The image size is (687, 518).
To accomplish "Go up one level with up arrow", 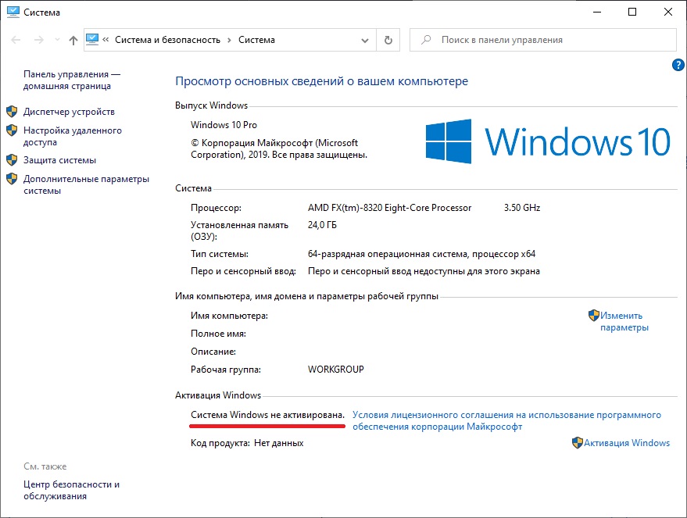I will point(73,41).
